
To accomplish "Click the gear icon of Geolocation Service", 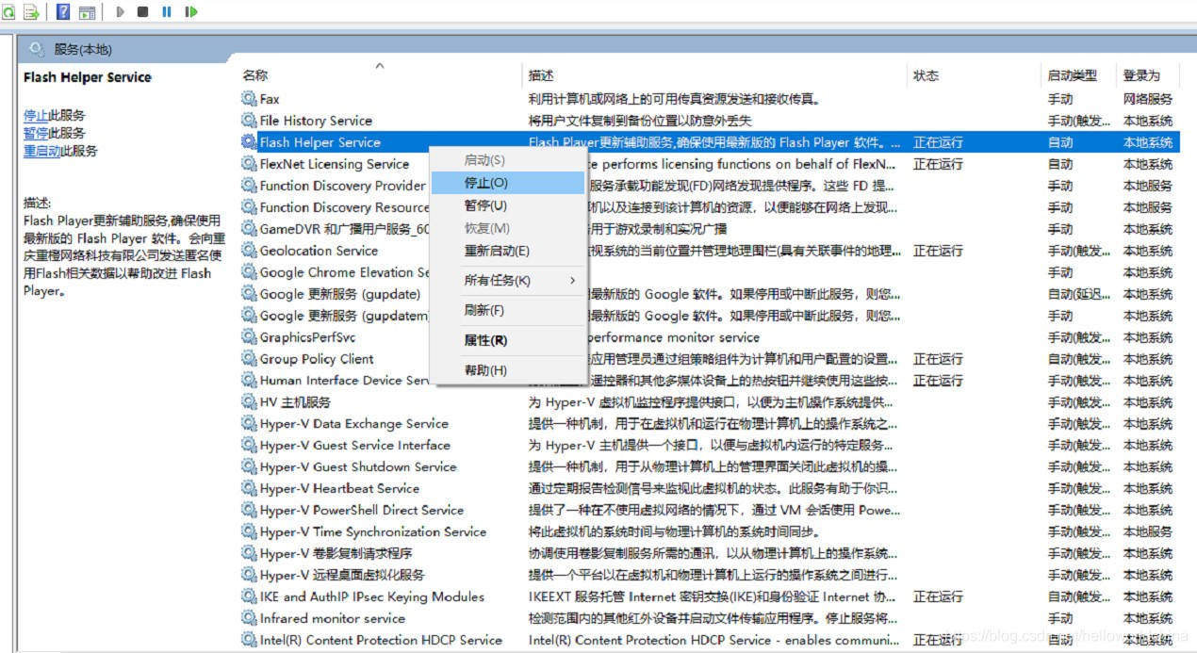I will 249,251.
